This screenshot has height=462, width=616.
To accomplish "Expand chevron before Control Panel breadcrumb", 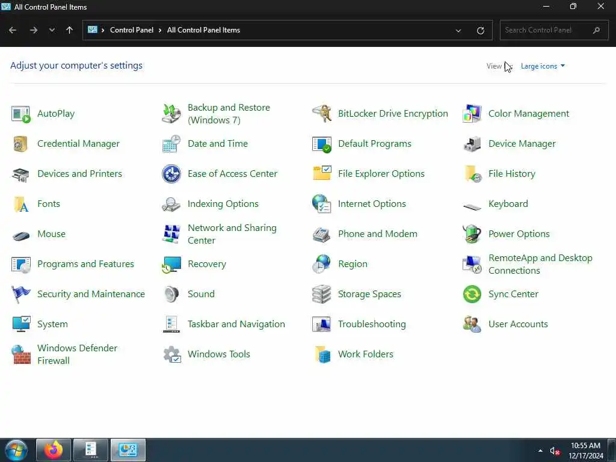I will [103, 30].
